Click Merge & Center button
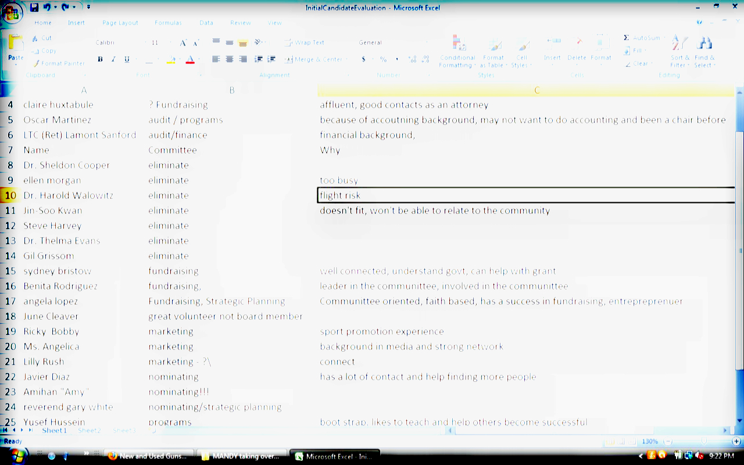The height and width of the screenshot is (465, 744). click(x=313, y=59)
